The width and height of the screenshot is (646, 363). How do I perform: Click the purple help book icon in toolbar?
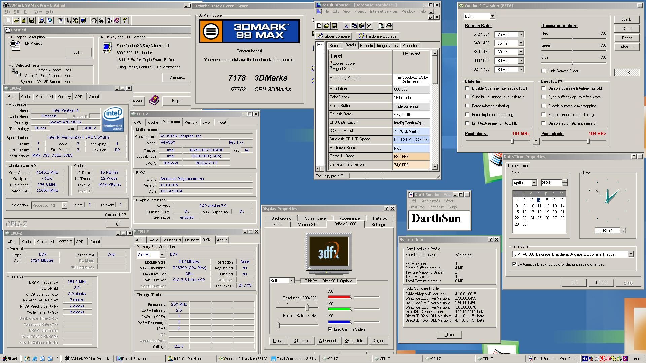[x=117, y=21]
